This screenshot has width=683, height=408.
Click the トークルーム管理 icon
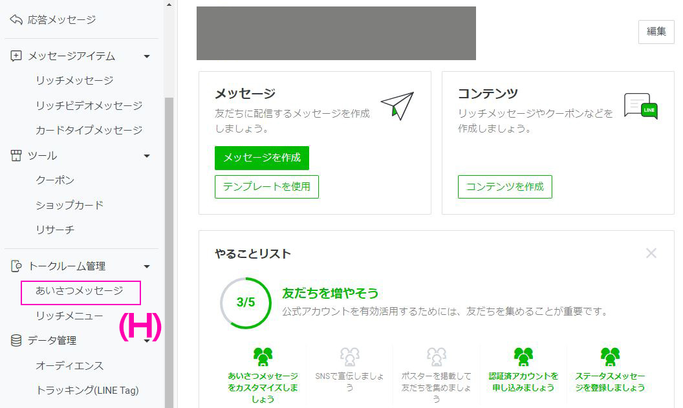click(16, 266)
